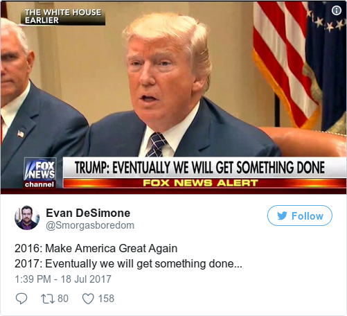Retweet using the arrows icon

click(48, 299)
